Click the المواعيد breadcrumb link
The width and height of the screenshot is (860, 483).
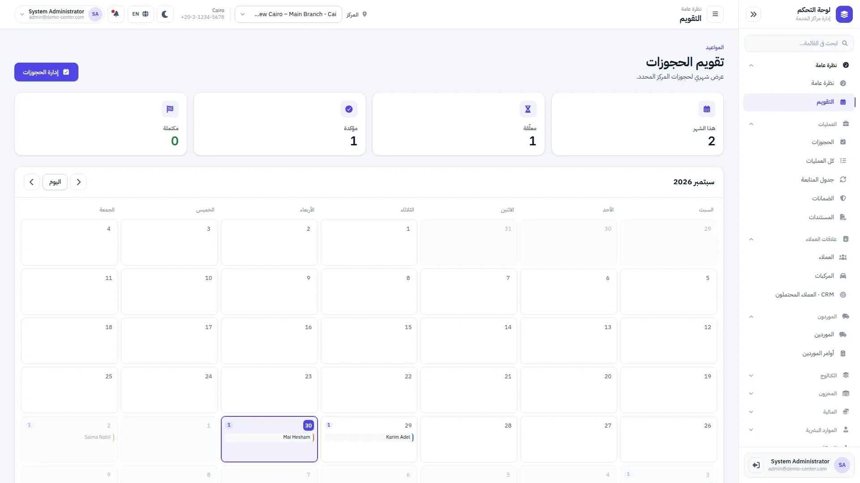coord(714,47)
